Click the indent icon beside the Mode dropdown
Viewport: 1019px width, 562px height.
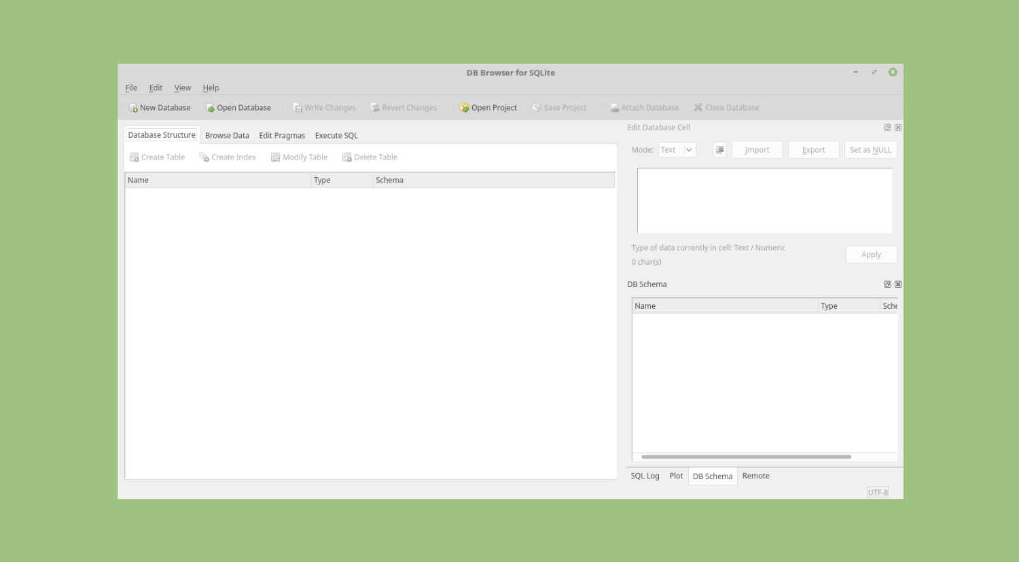[719, 150]
